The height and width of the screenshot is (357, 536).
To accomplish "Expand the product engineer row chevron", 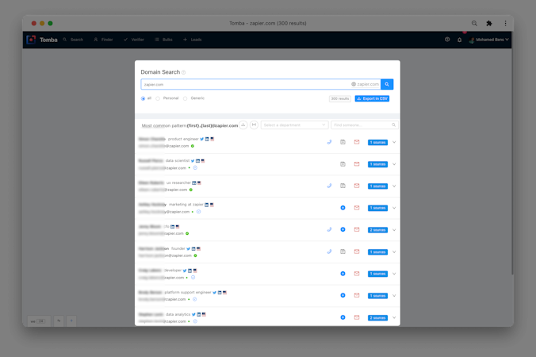I will (x=394, y=142).
